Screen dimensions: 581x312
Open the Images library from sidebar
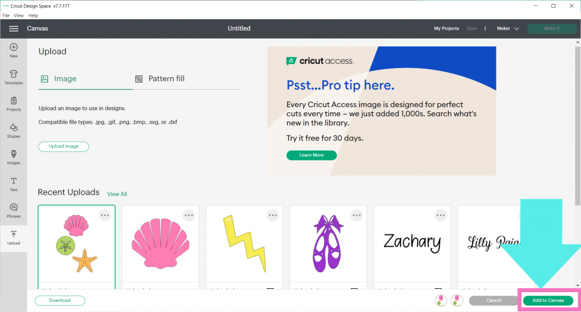click(x=14, y=158)
